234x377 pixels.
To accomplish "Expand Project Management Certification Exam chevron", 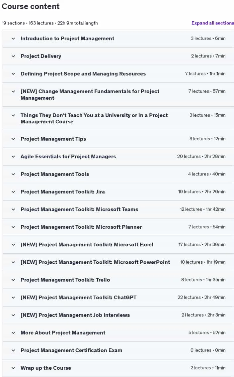I will pyautogui.click(x=13, y=350).
